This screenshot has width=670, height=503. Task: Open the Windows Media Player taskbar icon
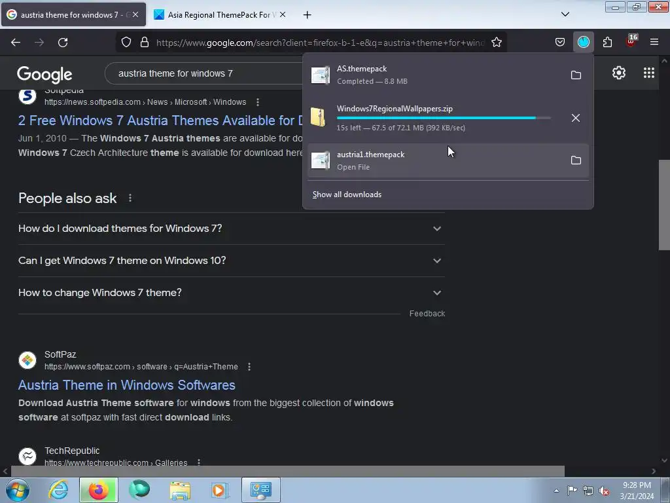click(x=220, y=490)
